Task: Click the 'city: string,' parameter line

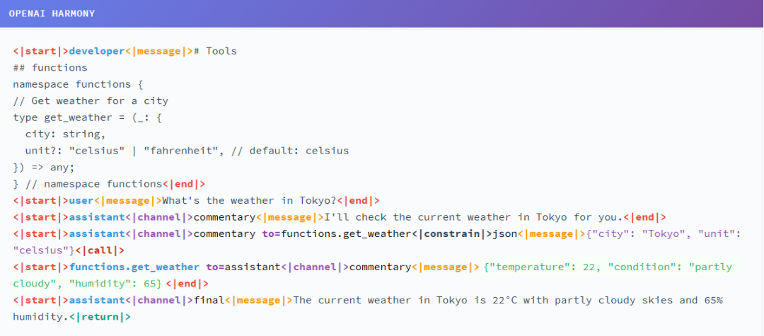Action: [65, 134]
